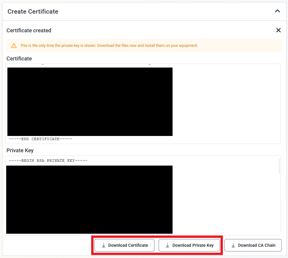Viewport: 288px width, 258px height.
Task: Click the Download Private Key button
Action: [189, 245]
